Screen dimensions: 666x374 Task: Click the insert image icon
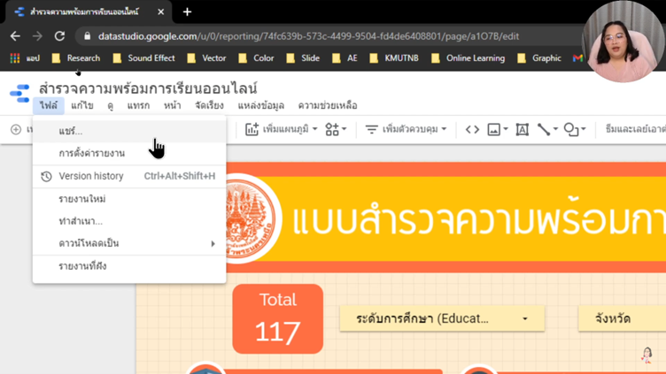click(494, 130)
